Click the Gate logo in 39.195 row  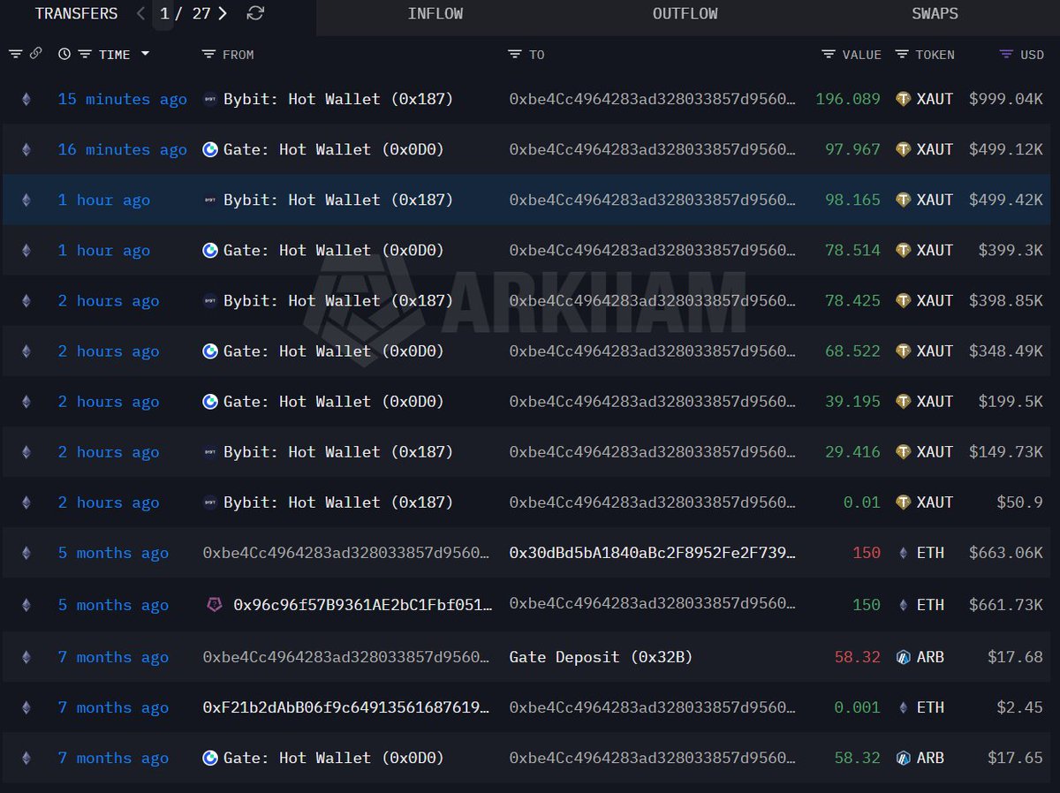[210, 401]
